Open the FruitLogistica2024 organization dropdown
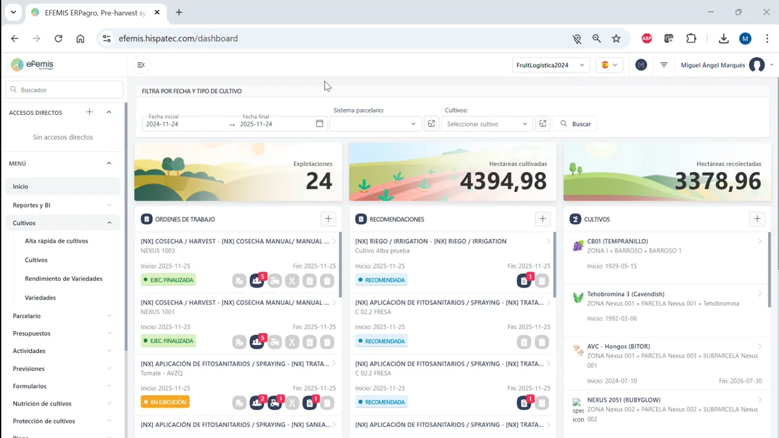This screenshot has width=779, height=438. (x=550, y=65)
